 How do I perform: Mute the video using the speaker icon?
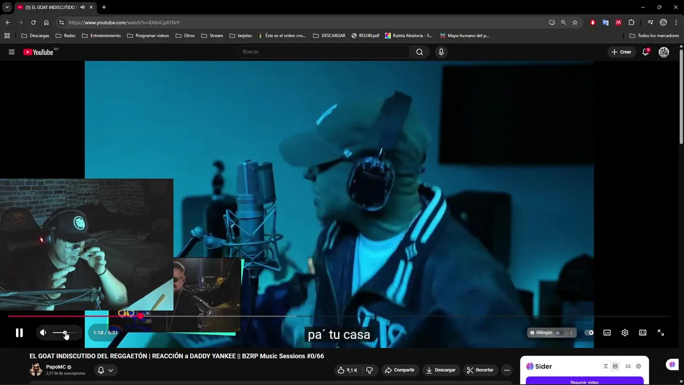click(x=43, y=333)
